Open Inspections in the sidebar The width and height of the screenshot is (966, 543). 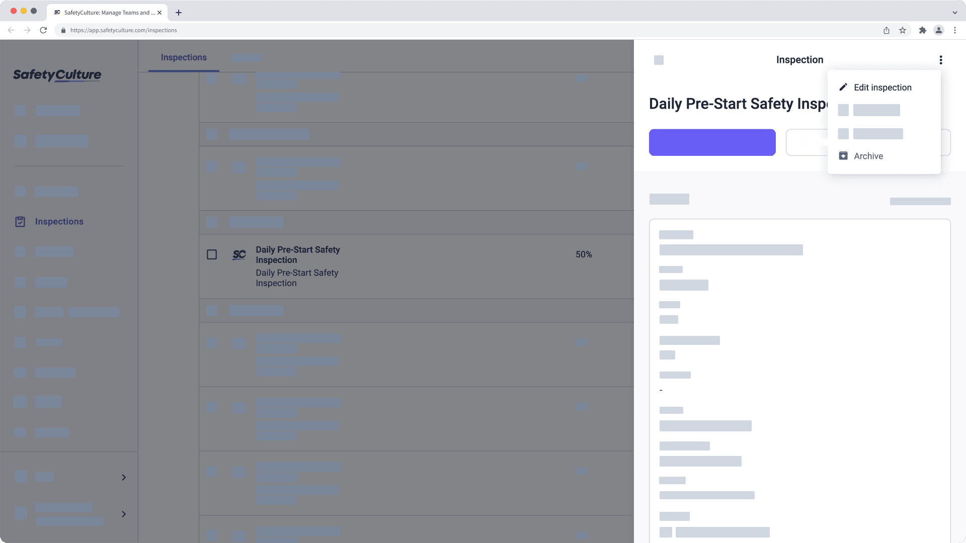pos(59,222)
